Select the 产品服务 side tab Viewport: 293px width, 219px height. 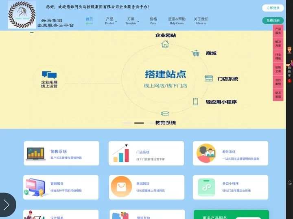[x=278, y=31]
